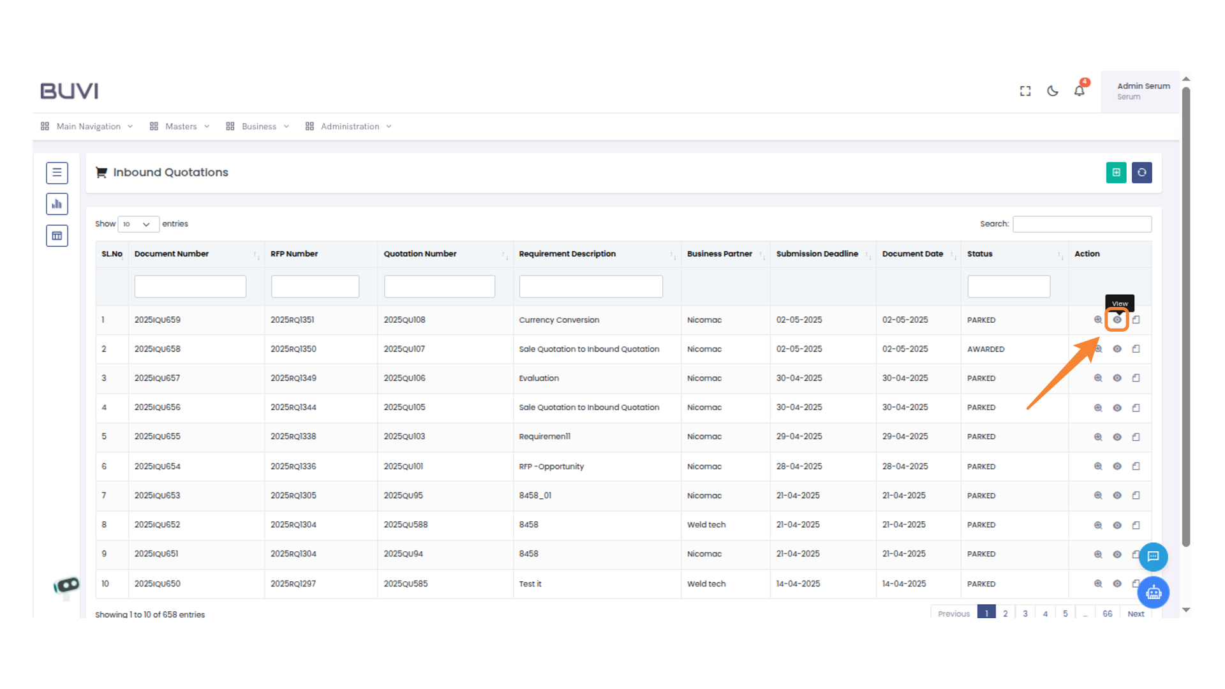Screen dimensions: 1225x689
Task: Click the bar chart sidebar icon
Action: [x=57, y=204]
